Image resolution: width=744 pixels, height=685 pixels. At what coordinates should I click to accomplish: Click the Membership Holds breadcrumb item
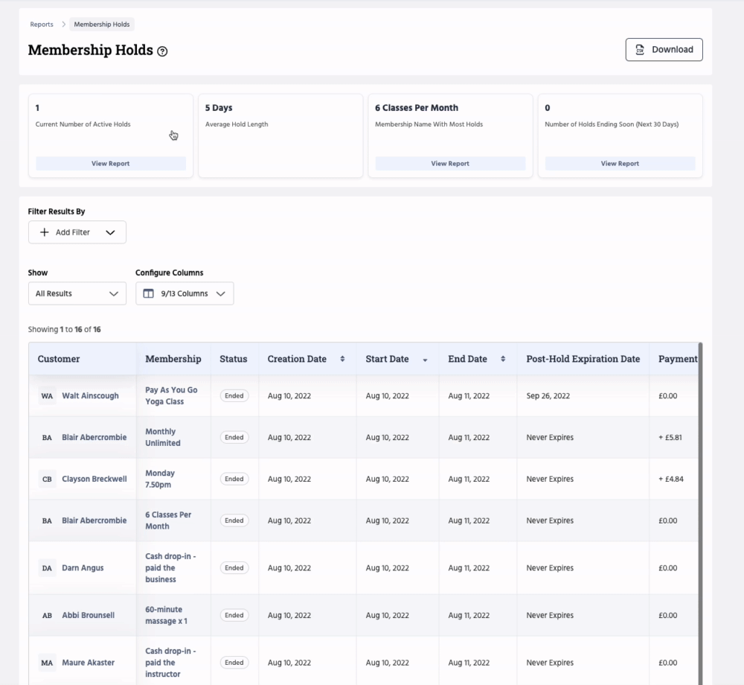101,24
